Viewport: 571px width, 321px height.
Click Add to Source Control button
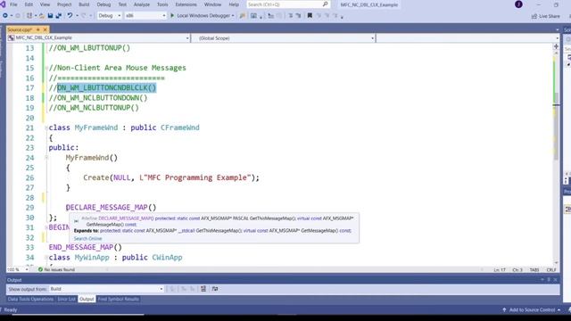click(532, 309)
